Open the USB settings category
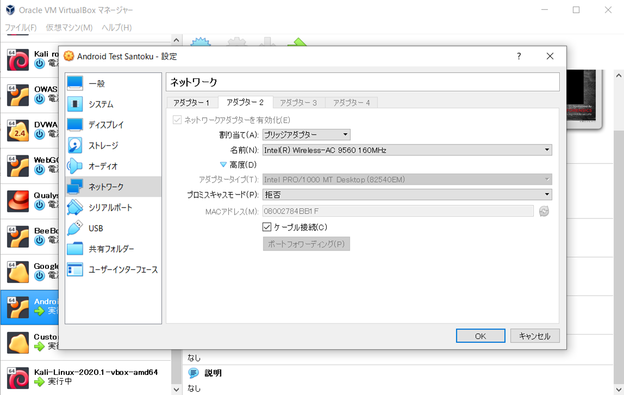624x395 pixels. [114, 228]
